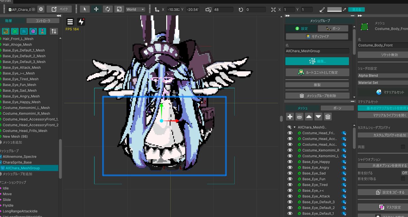This screenshot has width=408, height=217.
Task: Edit the Y position value field
Action: (192, 10)
